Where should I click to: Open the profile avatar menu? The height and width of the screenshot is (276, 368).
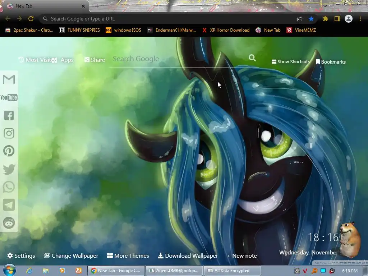[349, 19]
